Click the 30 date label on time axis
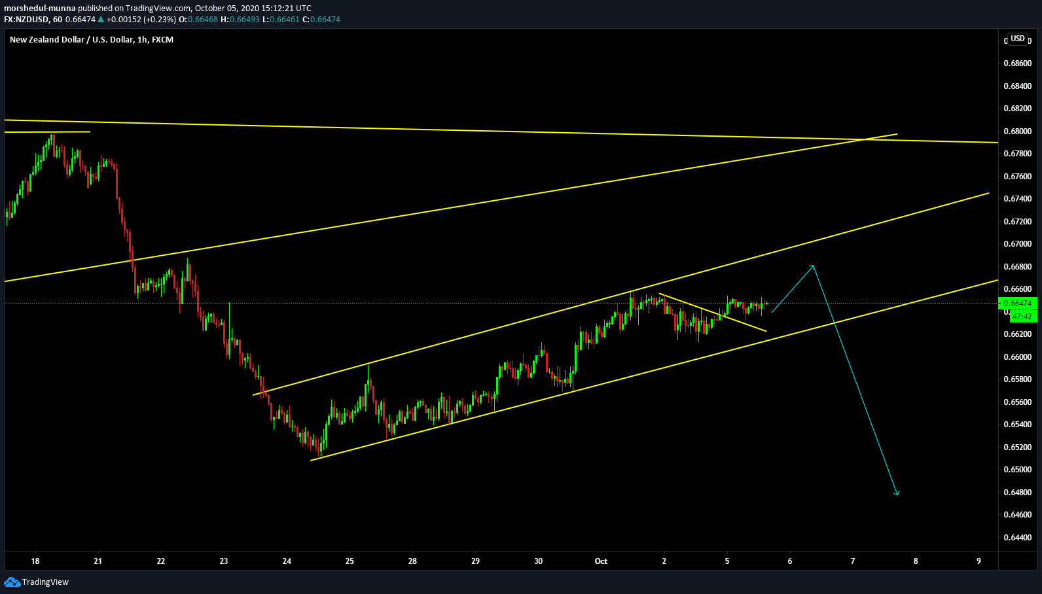1042x594 pixels. click(538, 561)
